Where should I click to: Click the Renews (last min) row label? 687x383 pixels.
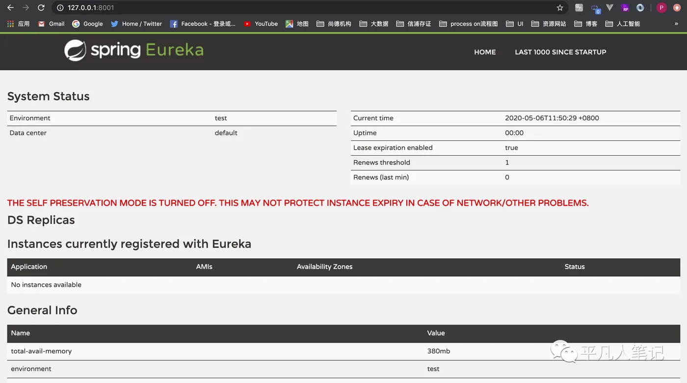381,177
